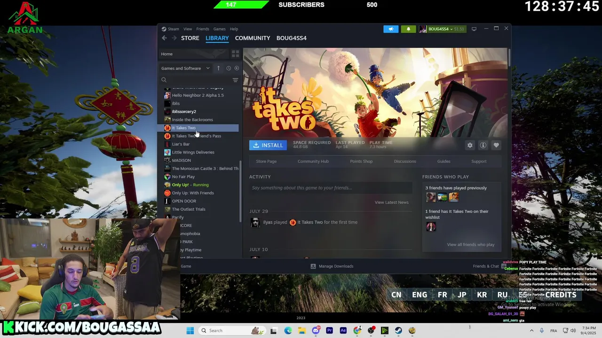Image resolution: width=602 pixels, height=338 pixels.
Task: Click the library Home button
Action: click(x=194, y=54)
